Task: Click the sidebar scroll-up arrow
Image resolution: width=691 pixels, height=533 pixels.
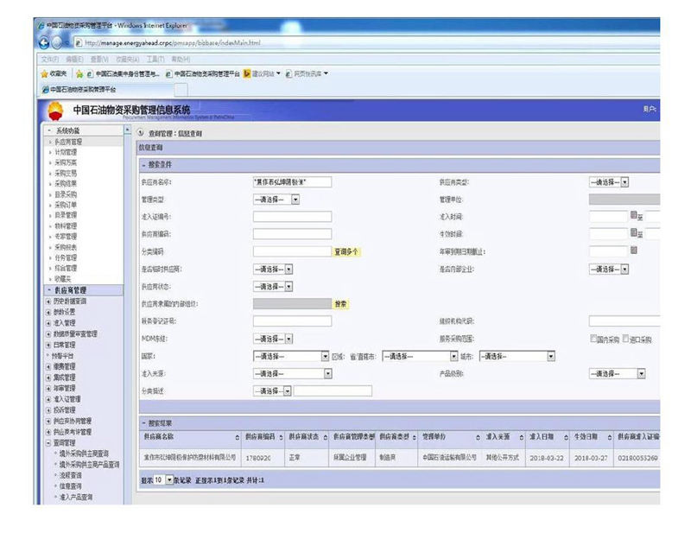Action: (127, 130)
